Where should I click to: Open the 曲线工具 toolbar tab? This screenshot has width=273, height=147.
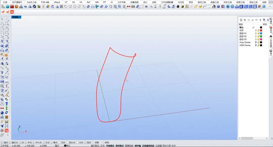[202, 2]
